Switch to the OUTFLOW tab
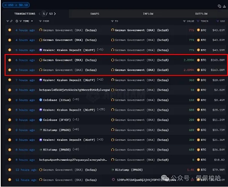The width and height of the screenshot is (228, 187). pos(201,14)
